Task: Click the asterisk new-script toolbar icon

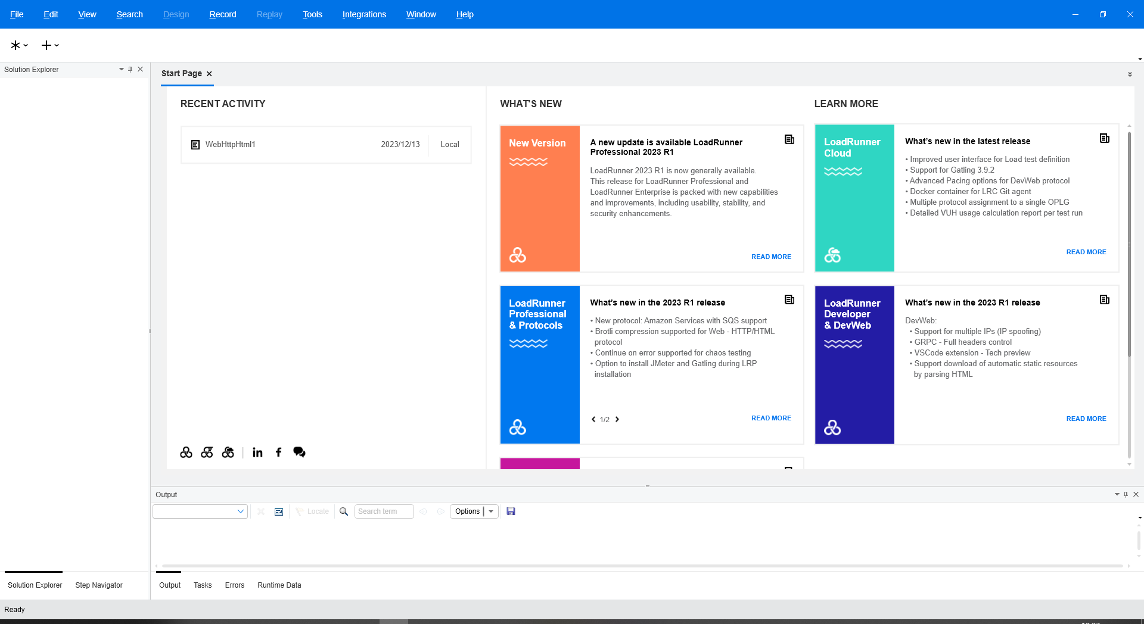Action: click(15, 45)
